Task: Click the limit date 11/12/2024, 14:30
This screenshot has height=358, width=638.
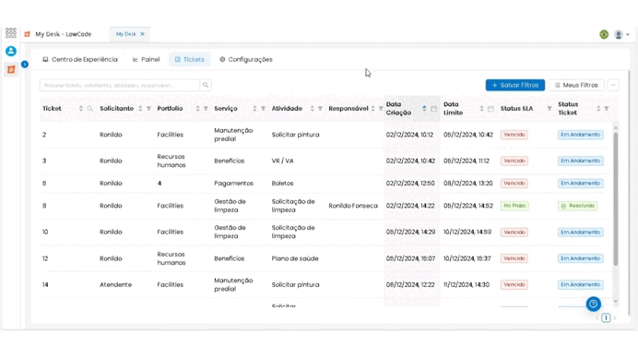Action: click(467, 285)
